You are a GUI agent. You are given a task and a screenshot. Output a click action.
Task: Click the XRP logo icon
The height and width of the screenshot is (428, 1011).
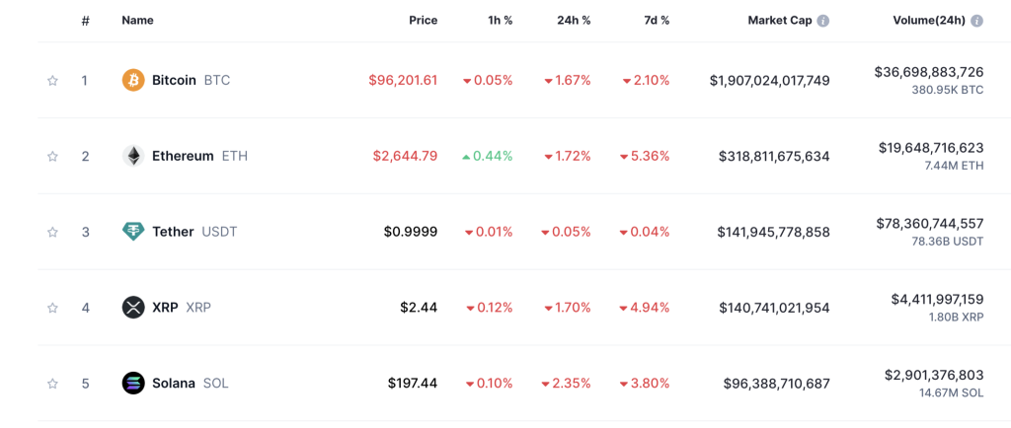pyautogui.click(x=133, y=308)
